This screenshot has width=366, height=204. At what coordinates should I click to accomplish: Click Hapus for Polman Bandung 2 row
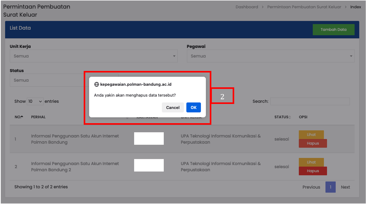tap(313, 171)
